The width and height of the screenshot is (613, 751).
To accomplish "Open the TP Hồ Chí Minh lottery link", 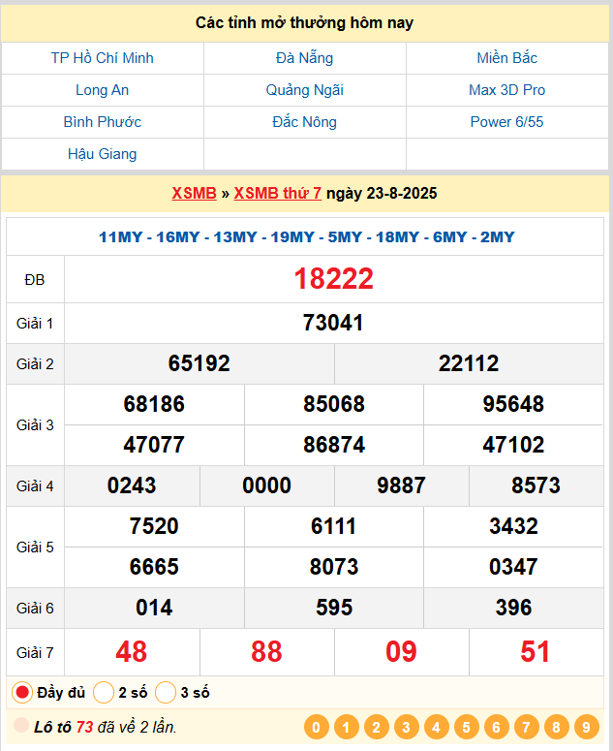I will coord(102,58).
